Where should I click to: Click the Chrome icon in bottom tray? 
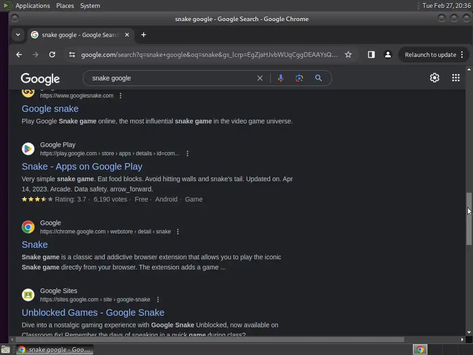(x=420, y=349)
